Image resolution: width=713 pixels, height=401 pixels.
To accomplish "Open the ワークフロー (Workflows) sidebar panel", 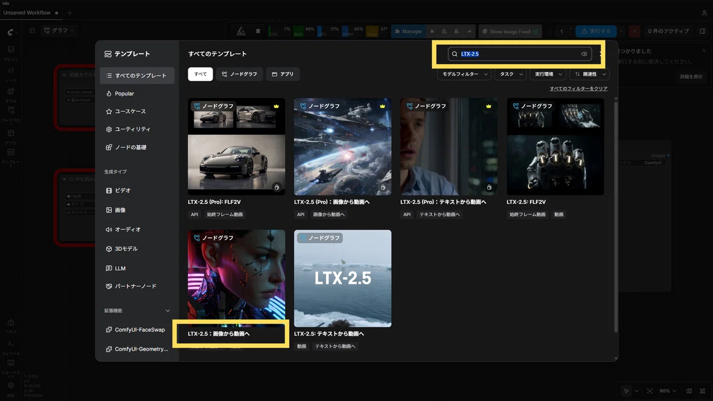I will pyautogui.click(x=11, y=113).
